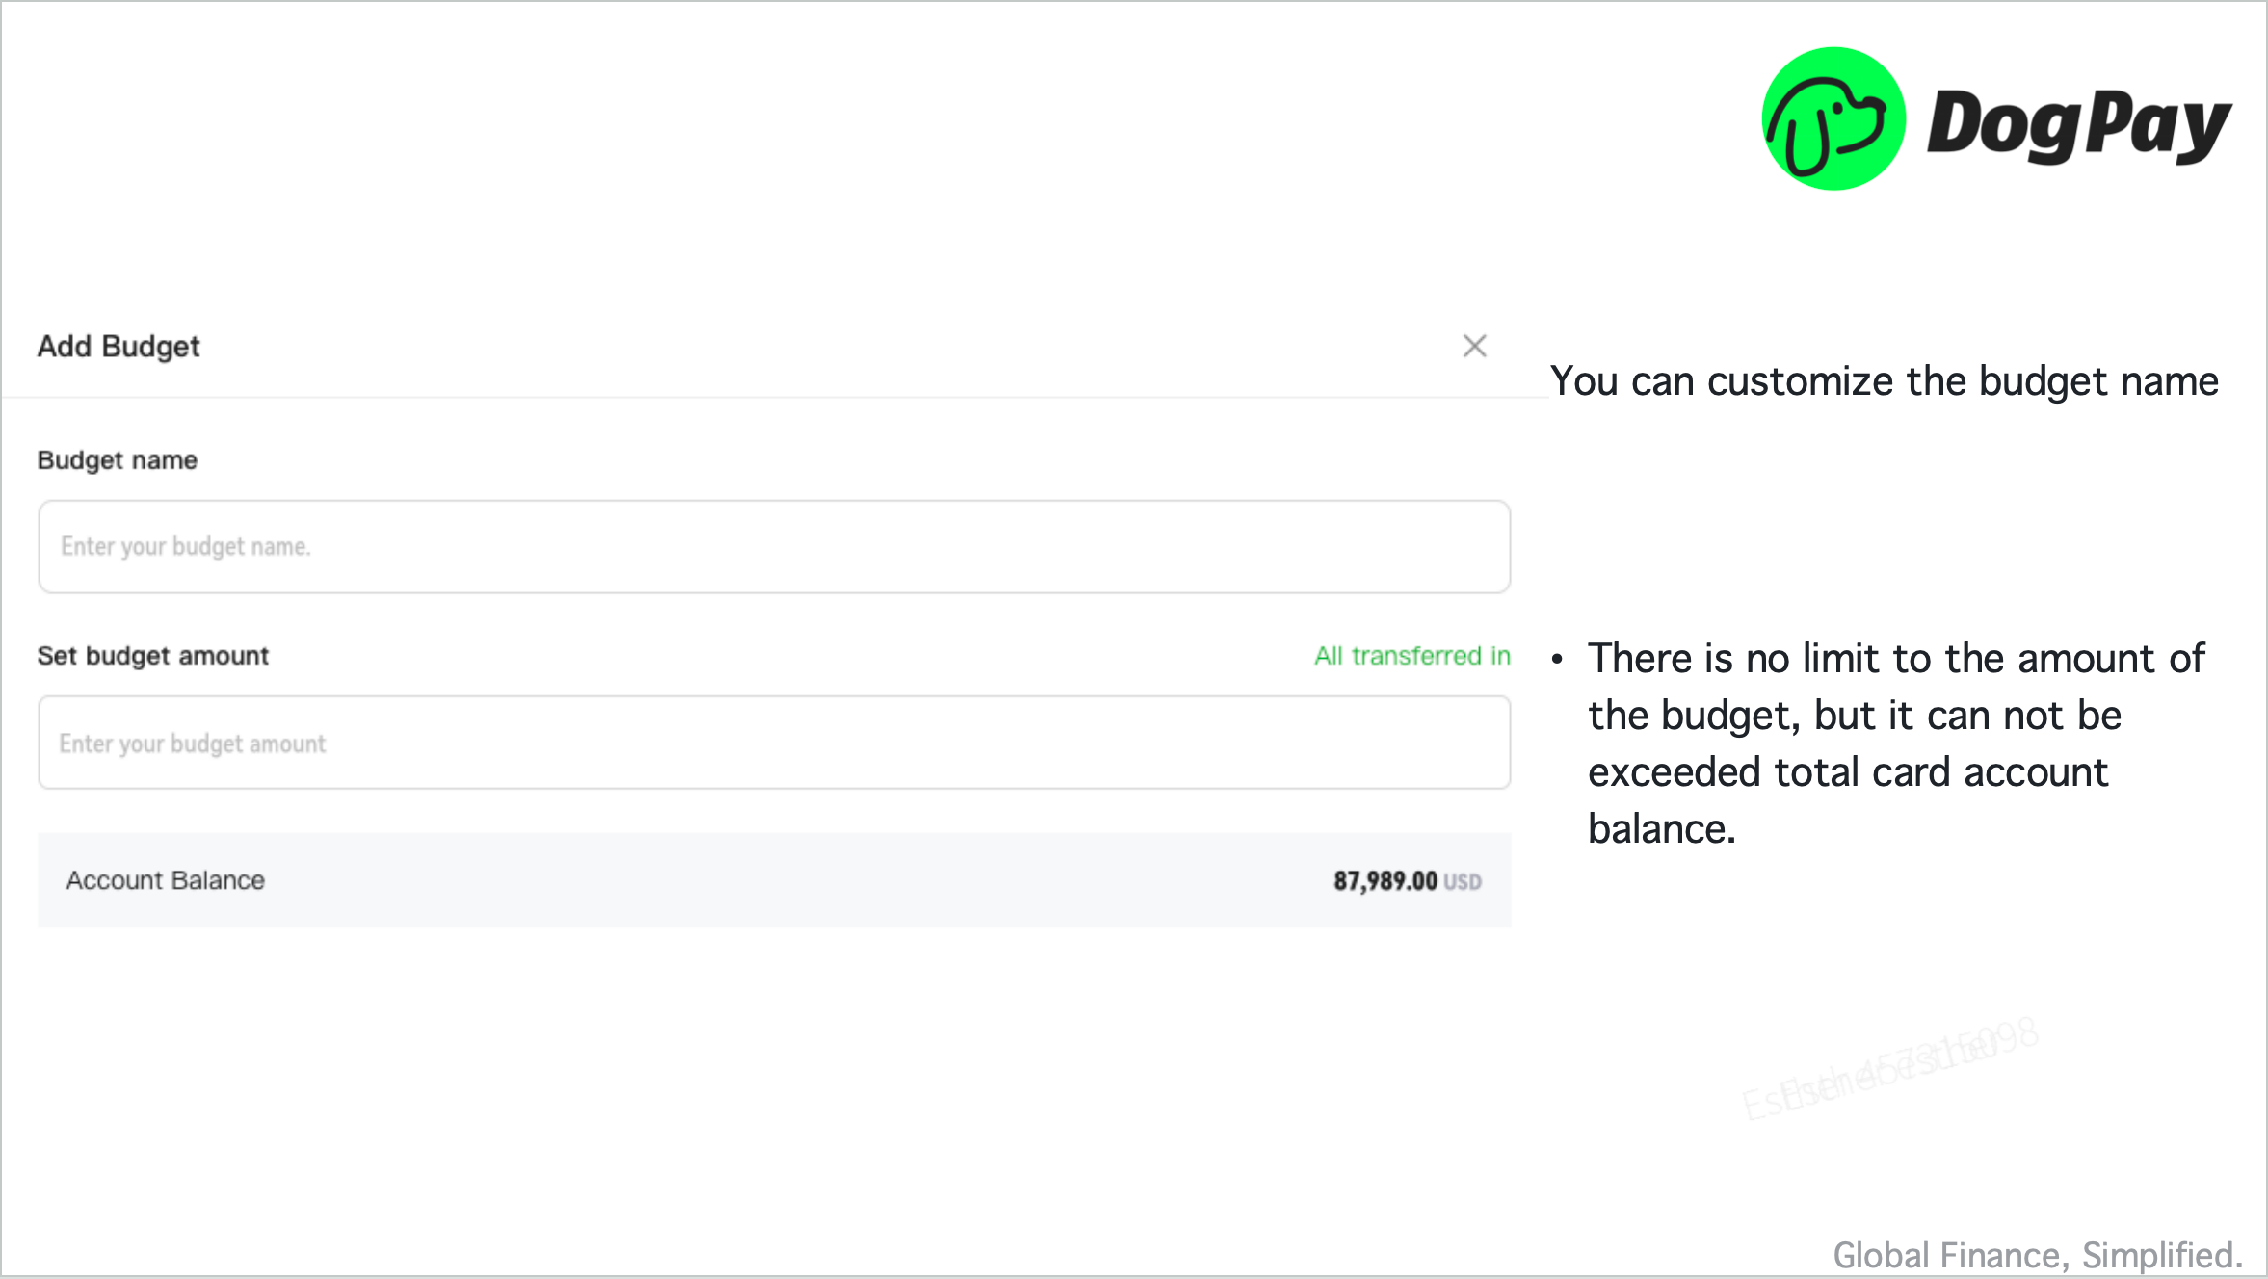Click the Budget name label
The height and width of the screenshot is (1279, 2268).
click(118, 460)
